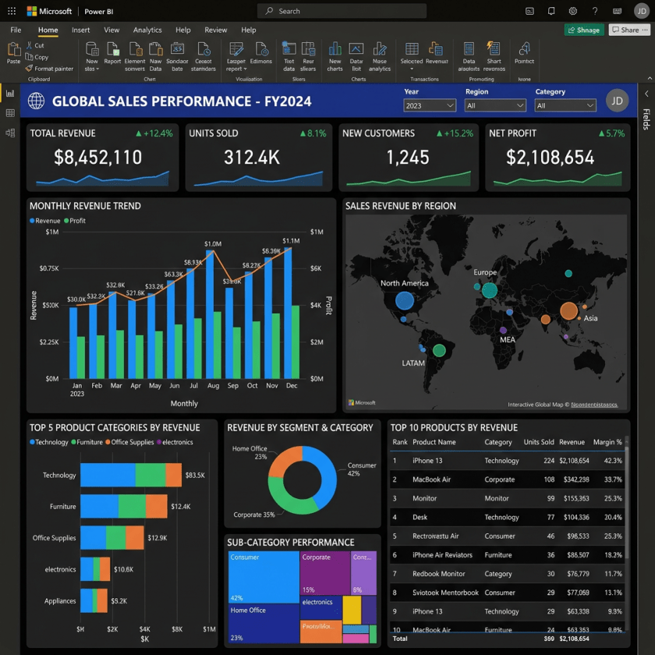Click the Copy icon in the Clipboard group

31,57
